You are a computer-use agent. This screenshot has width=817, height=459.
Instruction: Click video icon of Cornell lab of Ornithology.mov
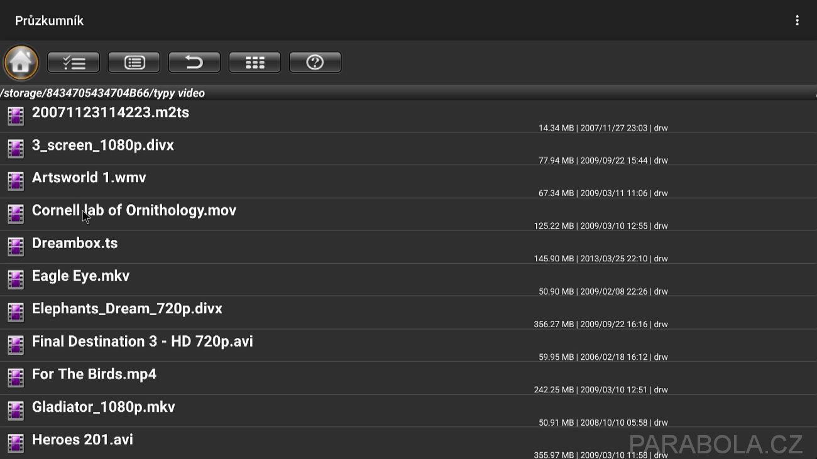pos(16,214)
